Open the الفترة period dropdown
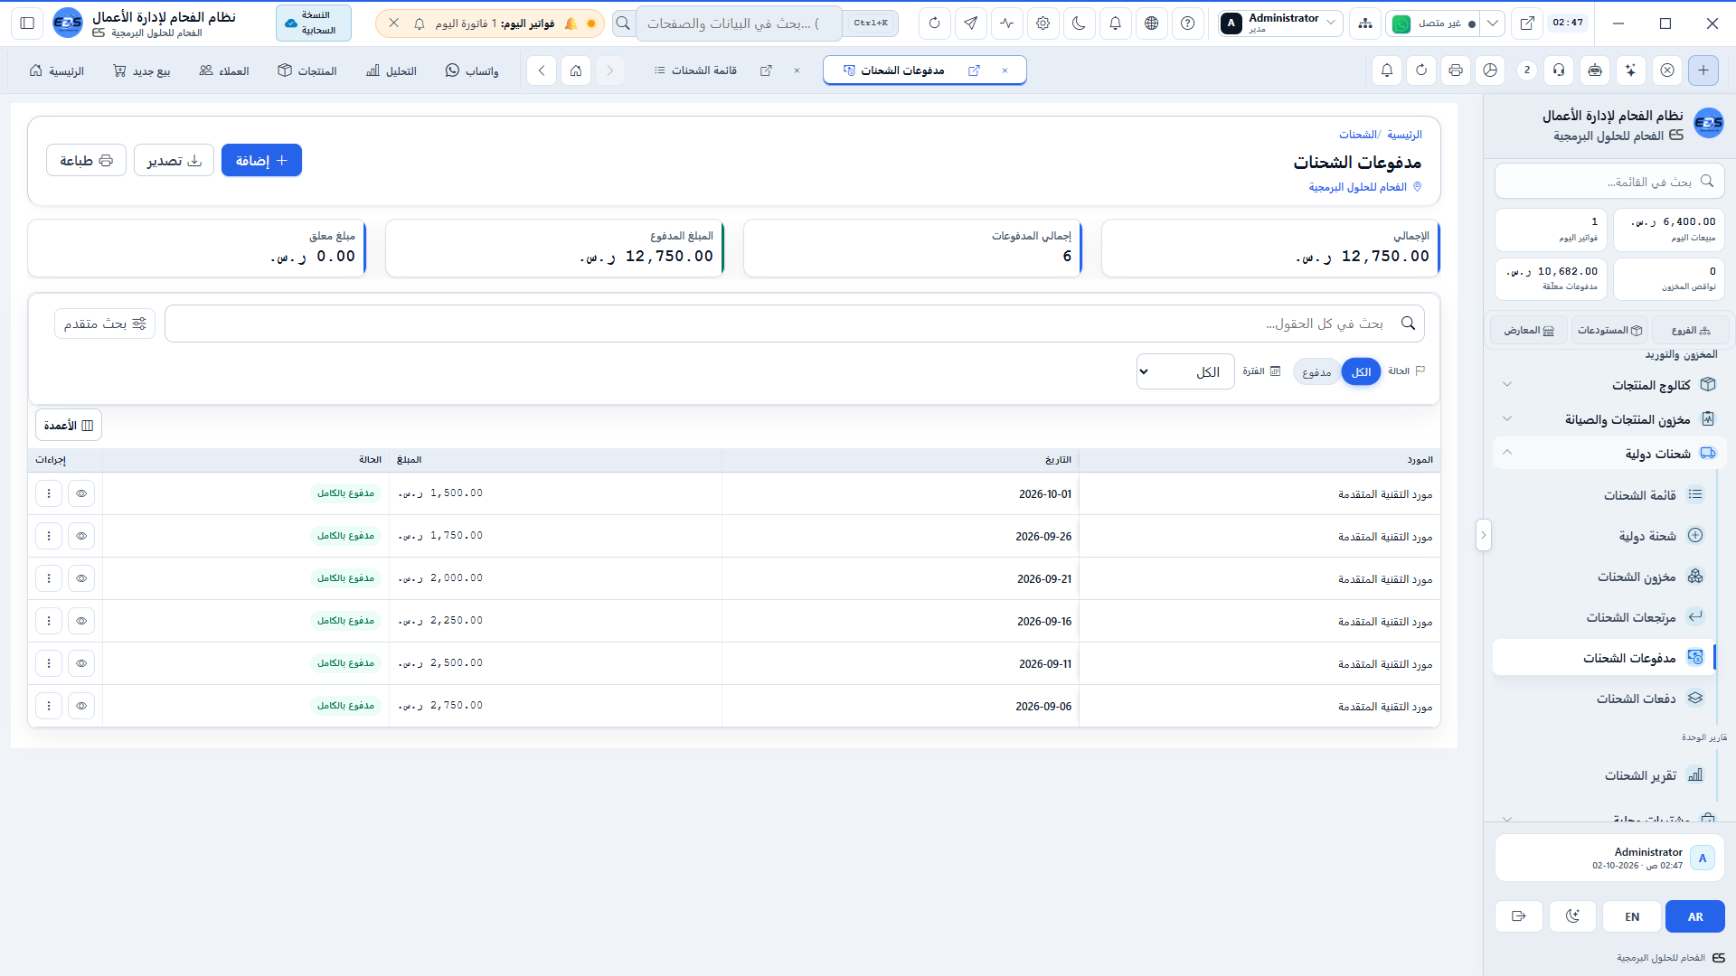This screenshot has width=1736, height=976. coord(1185,372)
